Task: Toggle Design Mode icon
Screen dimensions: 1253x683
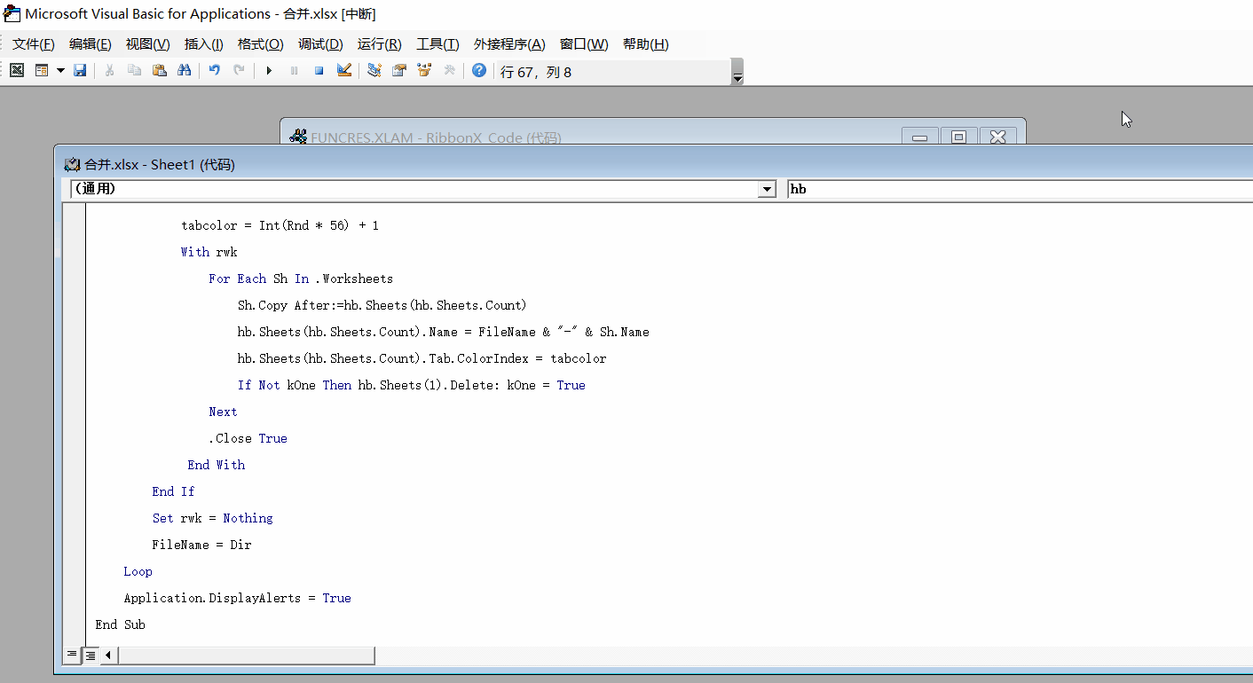Action: click(x=344, y=70)
